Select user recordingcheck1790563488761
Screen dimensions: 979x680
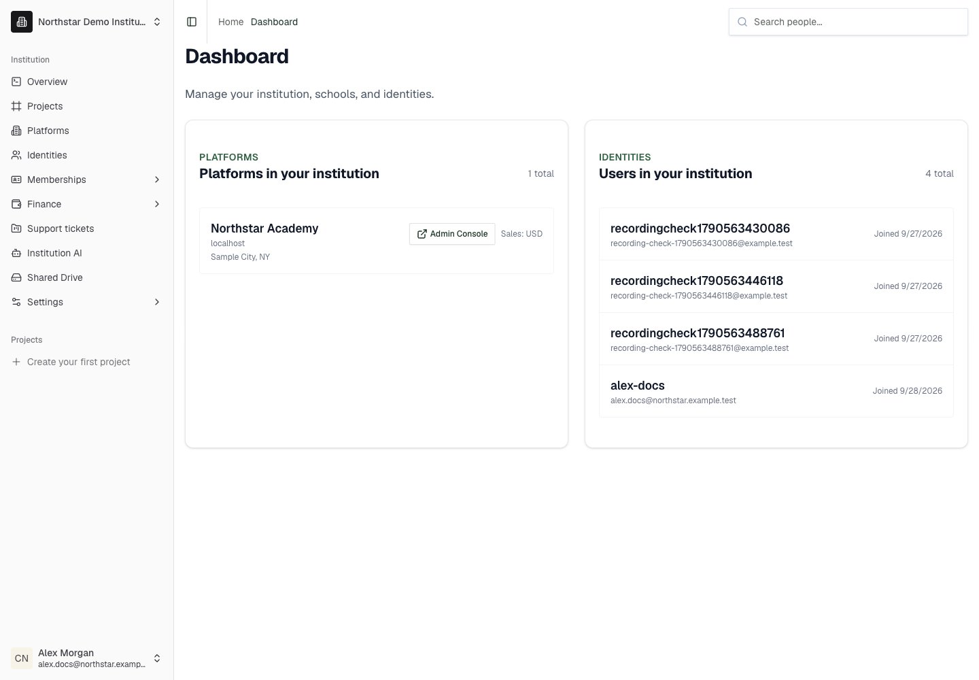(776, 339)
